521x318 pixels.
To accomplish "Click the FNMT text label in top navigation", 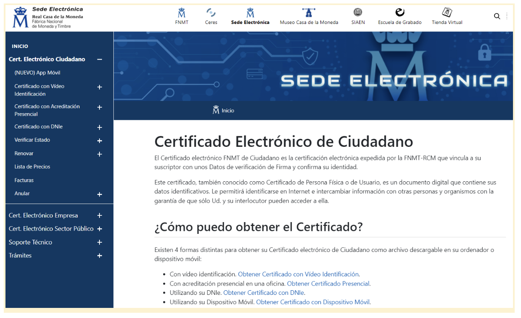I will click(x=182, y=22).
